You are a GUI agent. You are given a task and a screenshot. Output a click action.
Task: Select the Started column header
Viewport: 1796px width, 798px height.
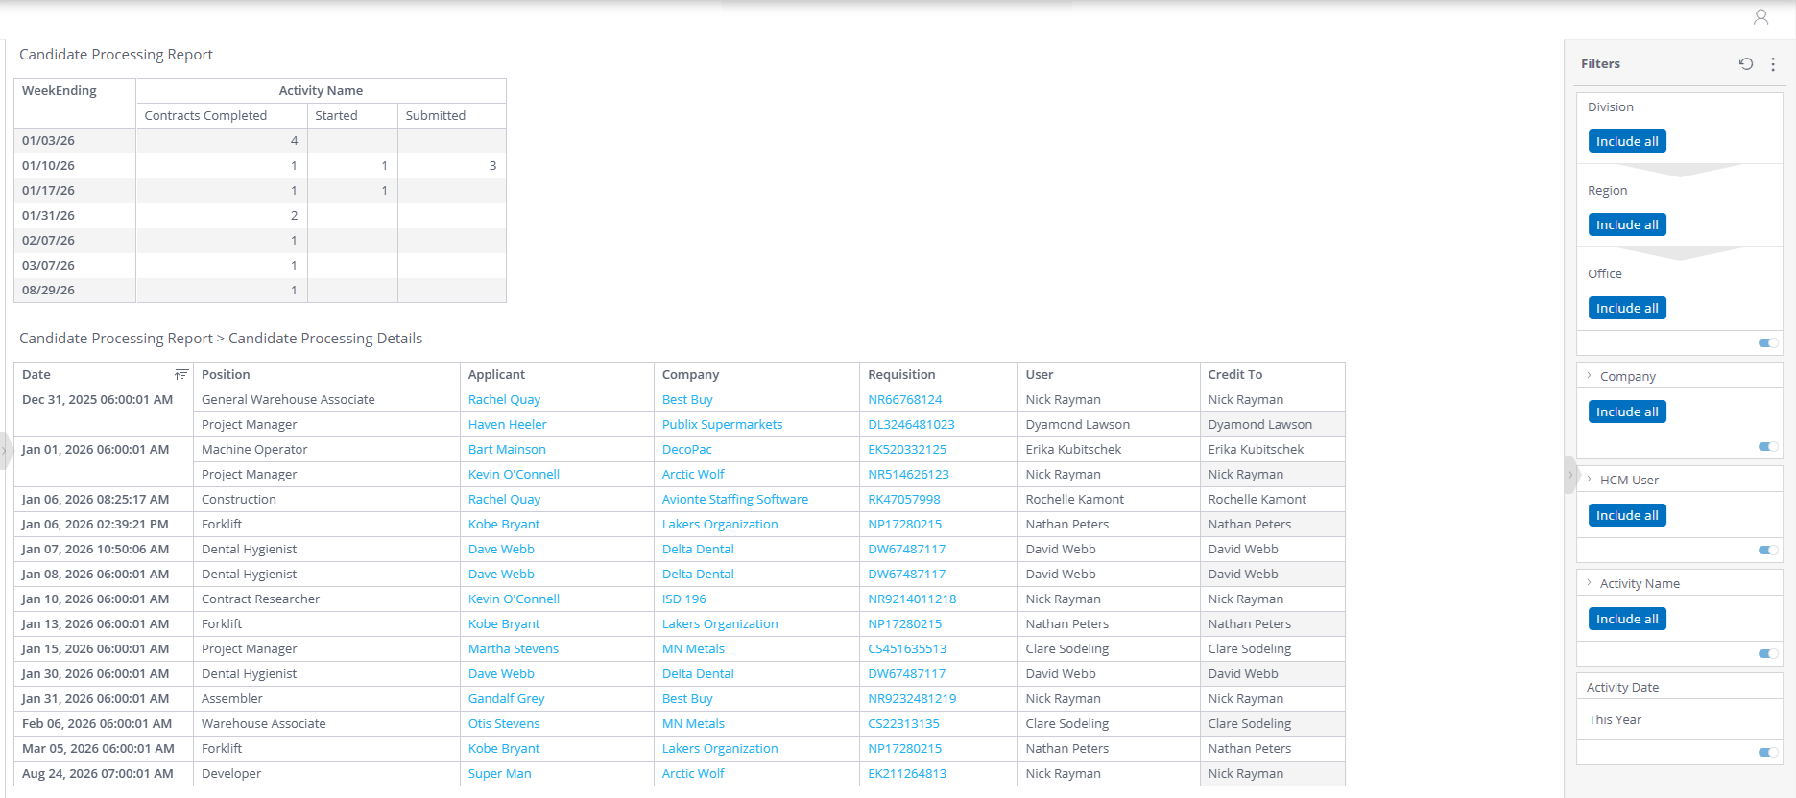(352, 115)
